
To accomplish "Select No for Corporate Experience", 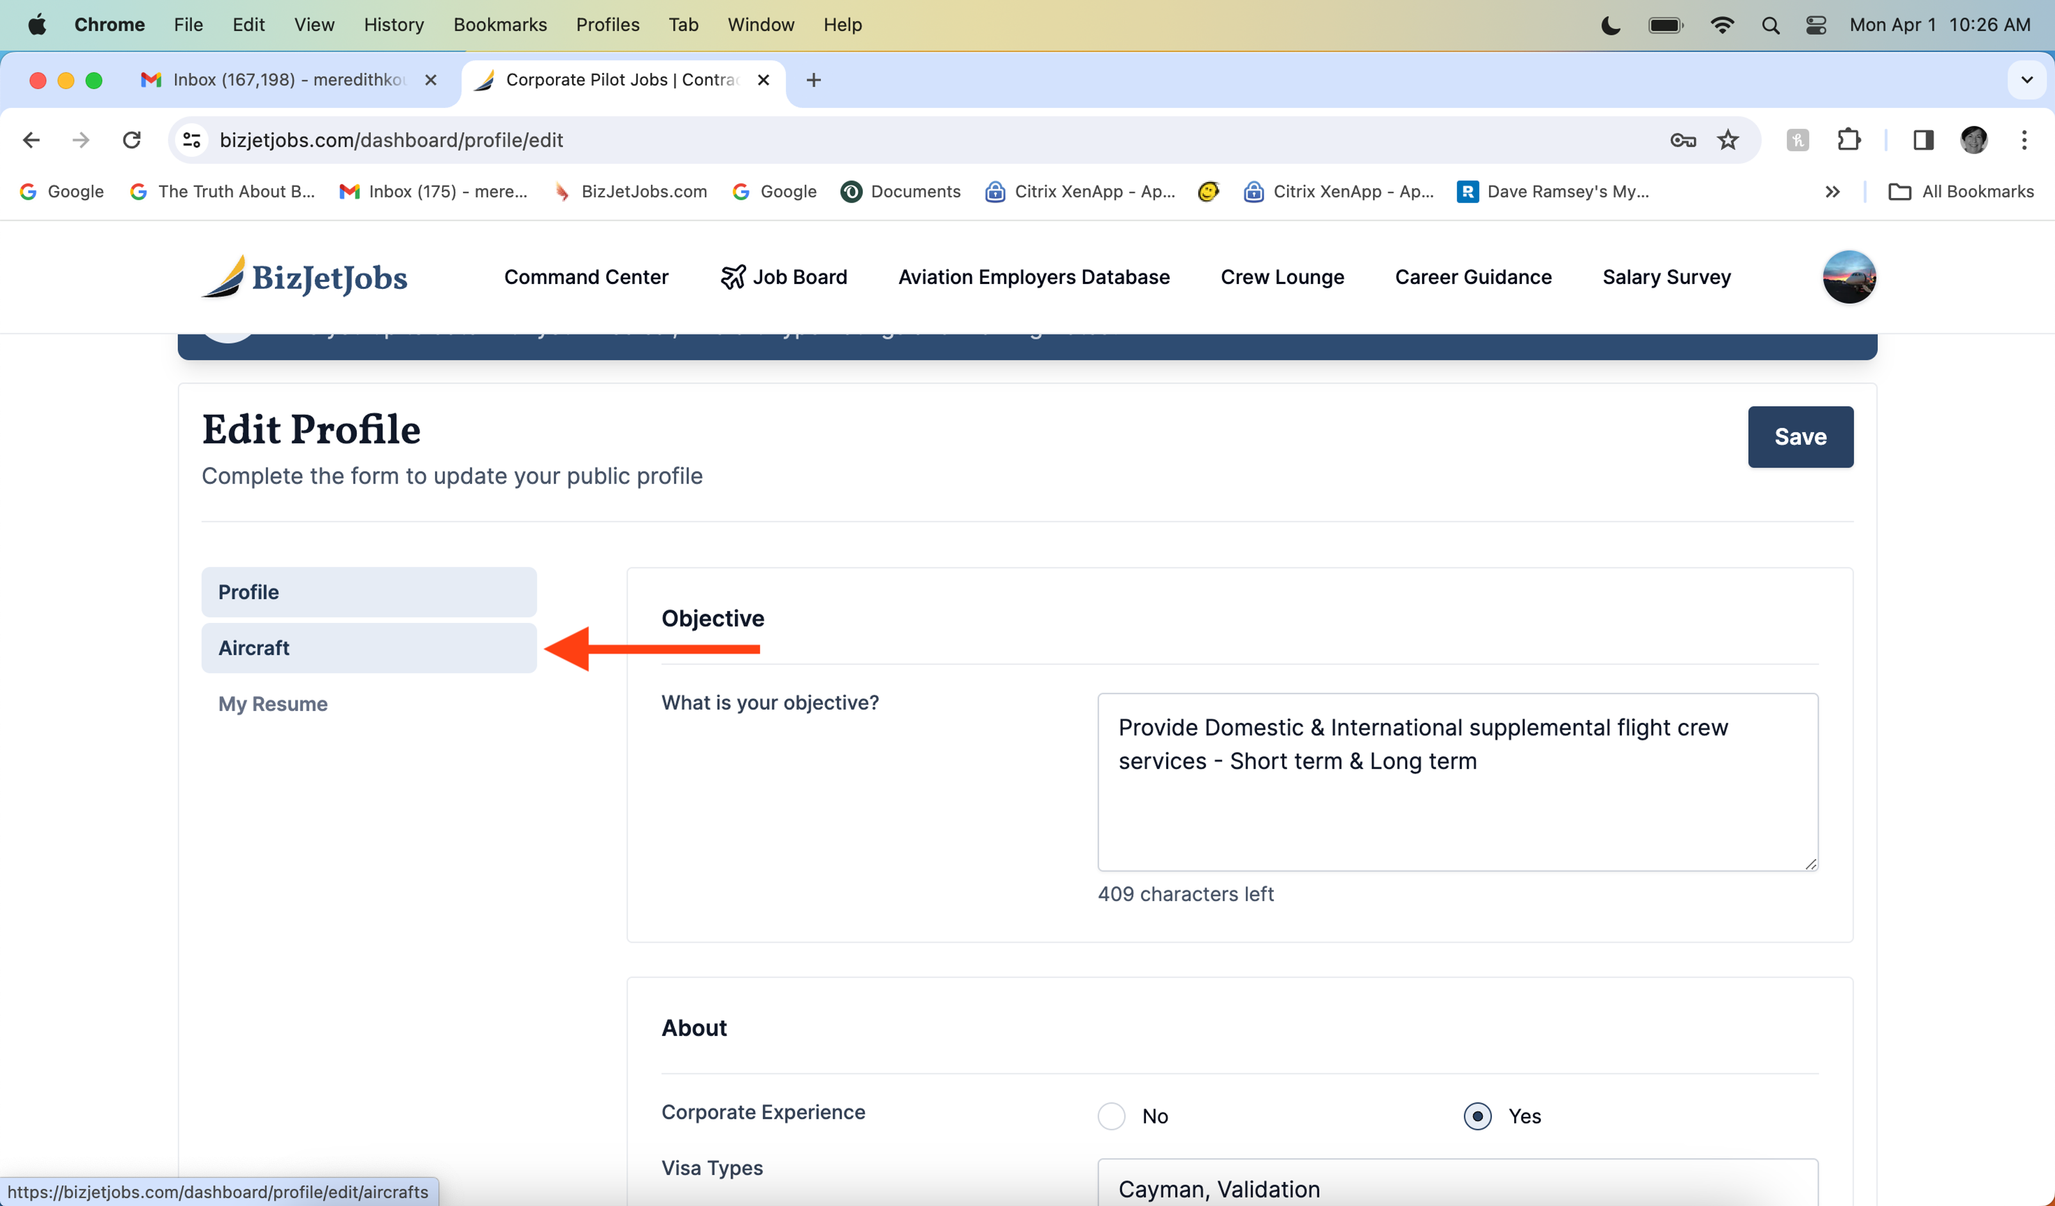I will (1110, 1116).
